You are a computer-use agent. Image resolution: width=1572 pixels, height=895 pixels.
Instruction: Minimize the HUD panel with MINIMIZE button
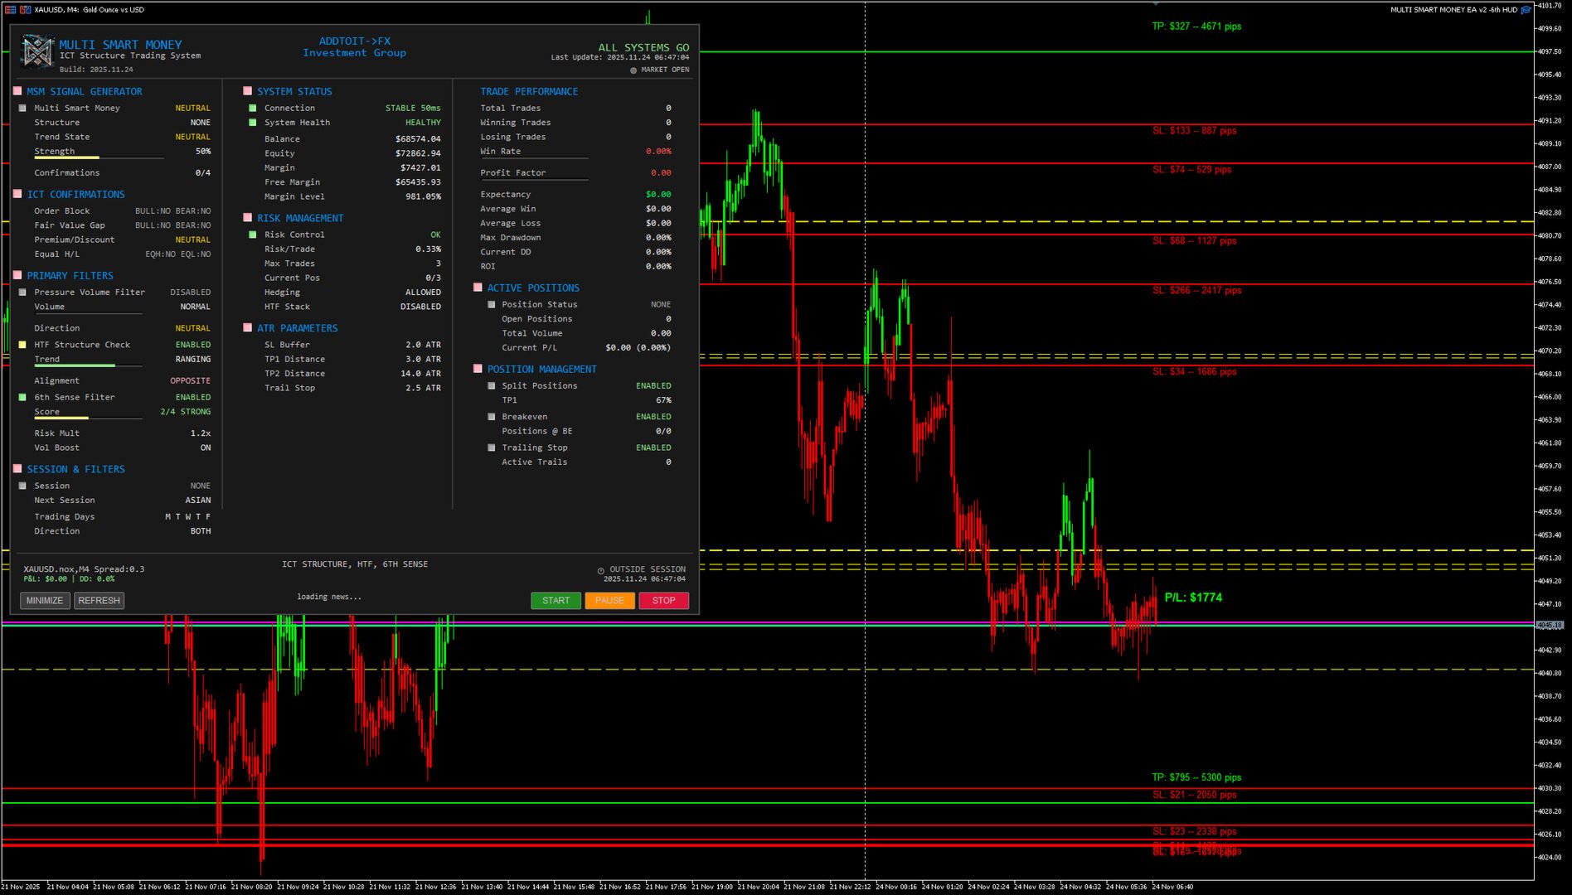45,601
